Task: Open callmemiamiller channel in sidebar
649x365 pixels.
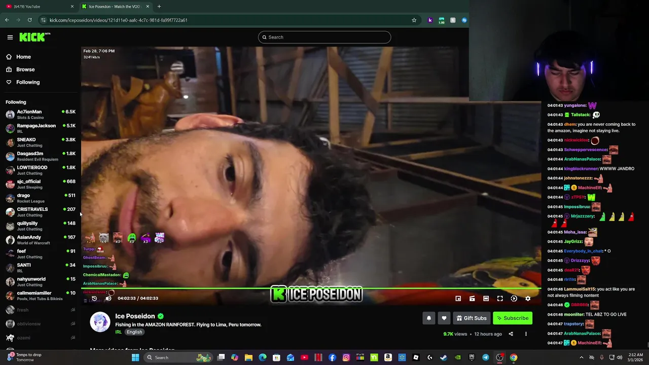Action: [41, 296]
